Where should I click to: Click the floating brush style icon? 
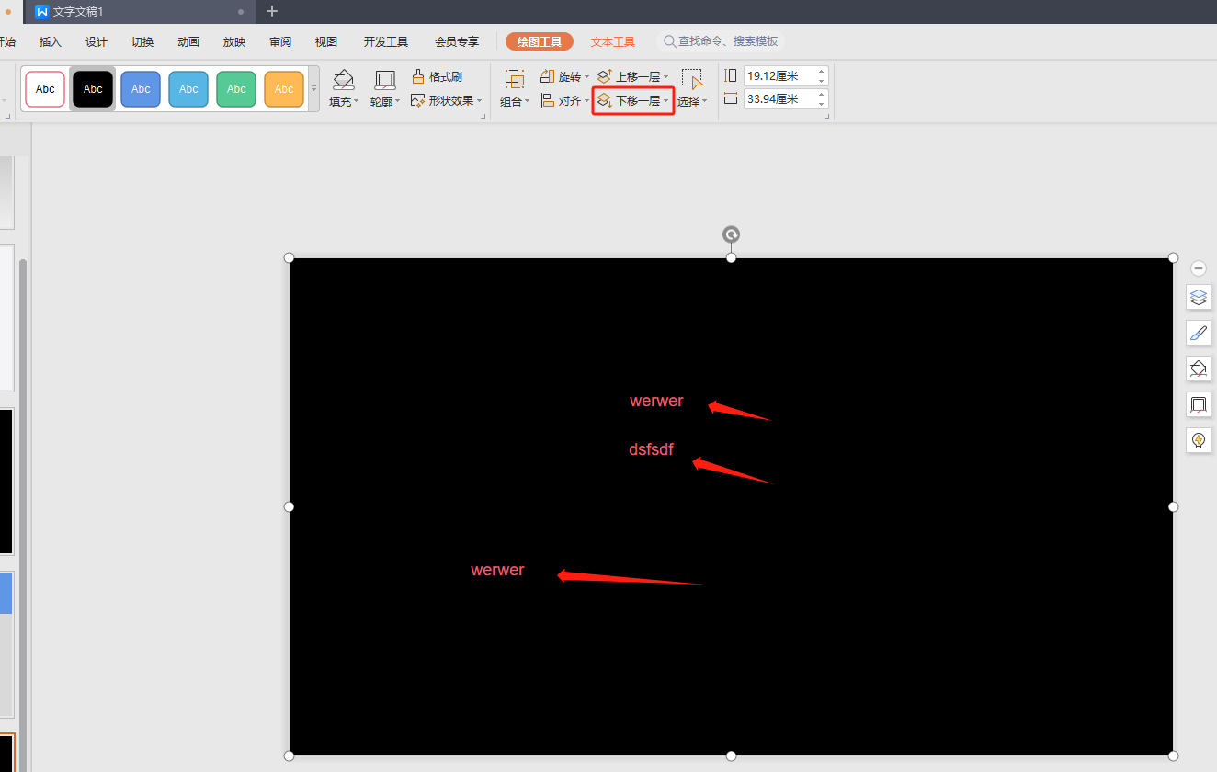1199,333
